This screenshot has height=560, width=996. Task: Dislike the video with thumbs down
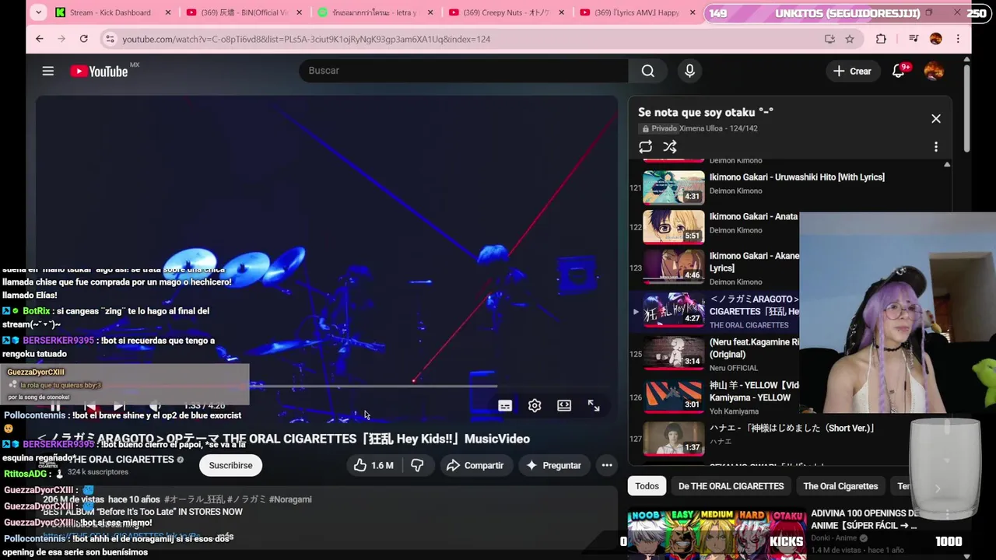click(x=417, y=465)
